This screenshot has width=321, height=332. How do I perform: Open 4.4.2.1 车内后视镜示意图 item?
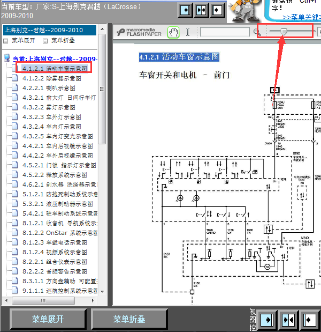[x=58, y=146]
